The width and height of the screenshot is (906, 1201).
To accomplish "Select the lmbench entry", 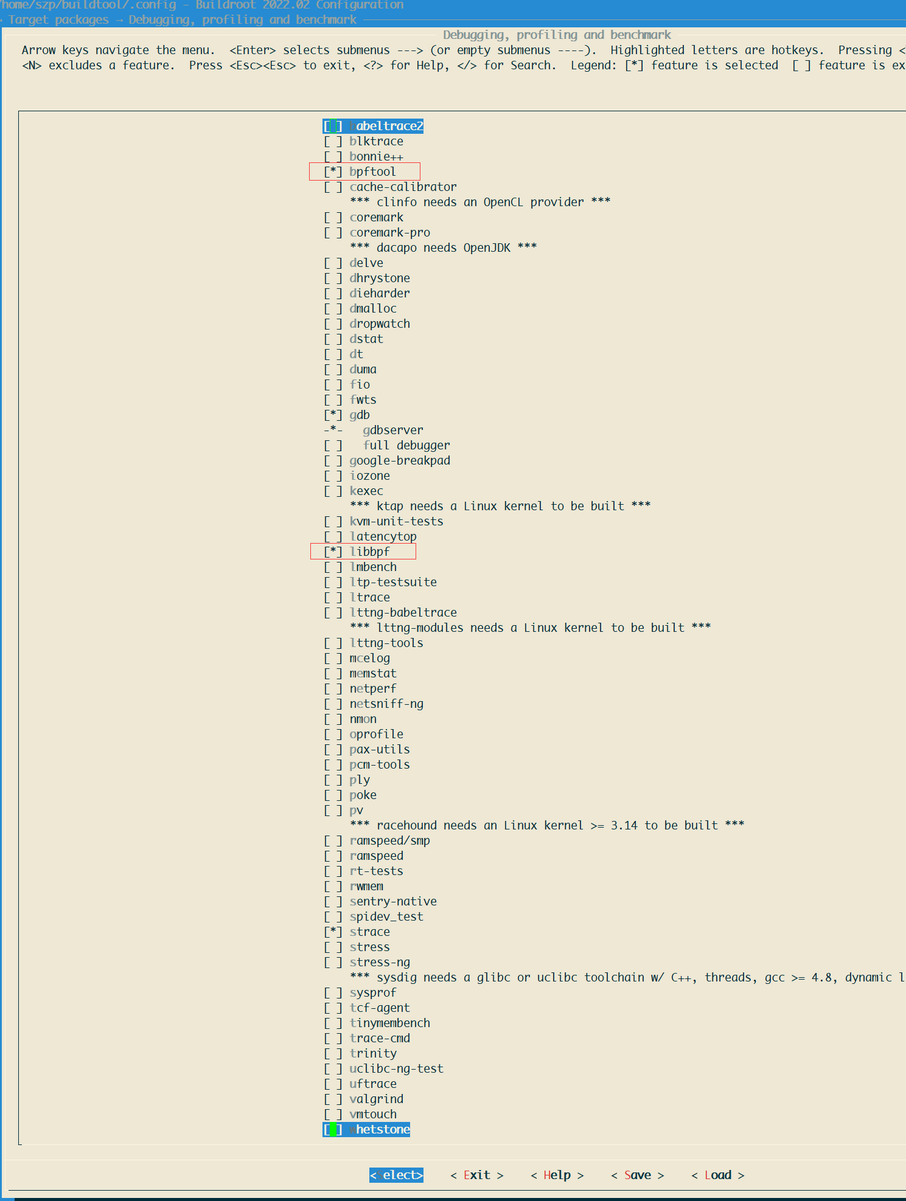I will 360,567.
